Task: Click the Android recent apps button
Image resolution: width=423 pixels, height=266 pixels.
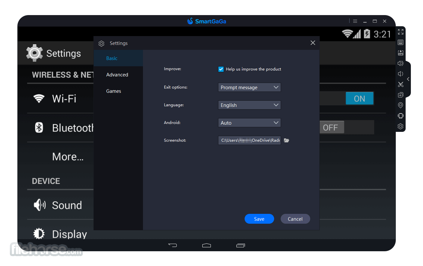Action: [x=240, y=245]
